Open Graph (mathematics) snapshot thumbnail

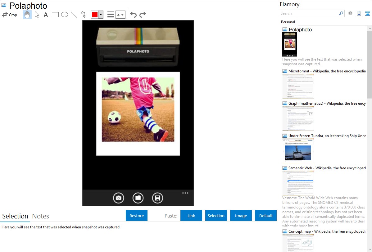pyautogui.click(x=298, y=118)
